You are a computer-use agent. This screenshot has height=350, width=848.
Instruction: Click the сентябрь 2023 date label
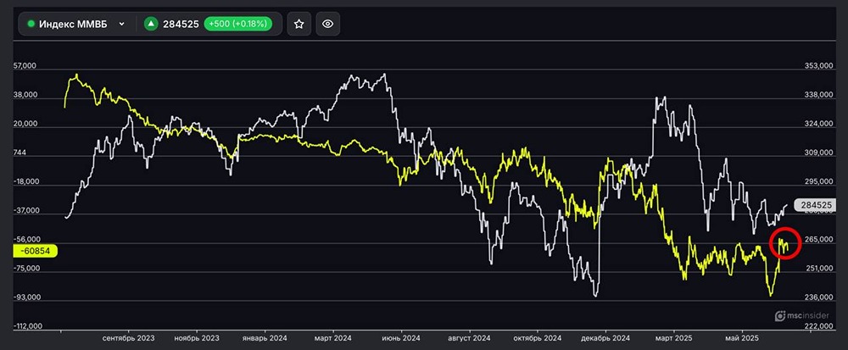point(128,338)
